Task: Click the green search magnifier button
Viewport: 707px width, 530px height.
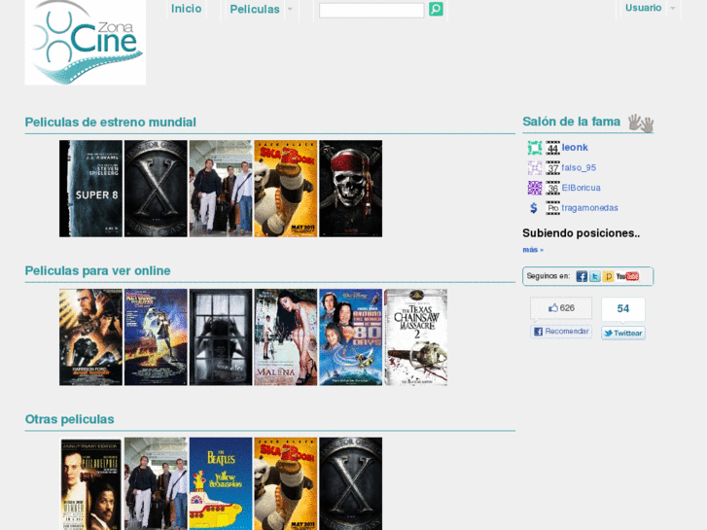Action: click(x=436, y=9)
